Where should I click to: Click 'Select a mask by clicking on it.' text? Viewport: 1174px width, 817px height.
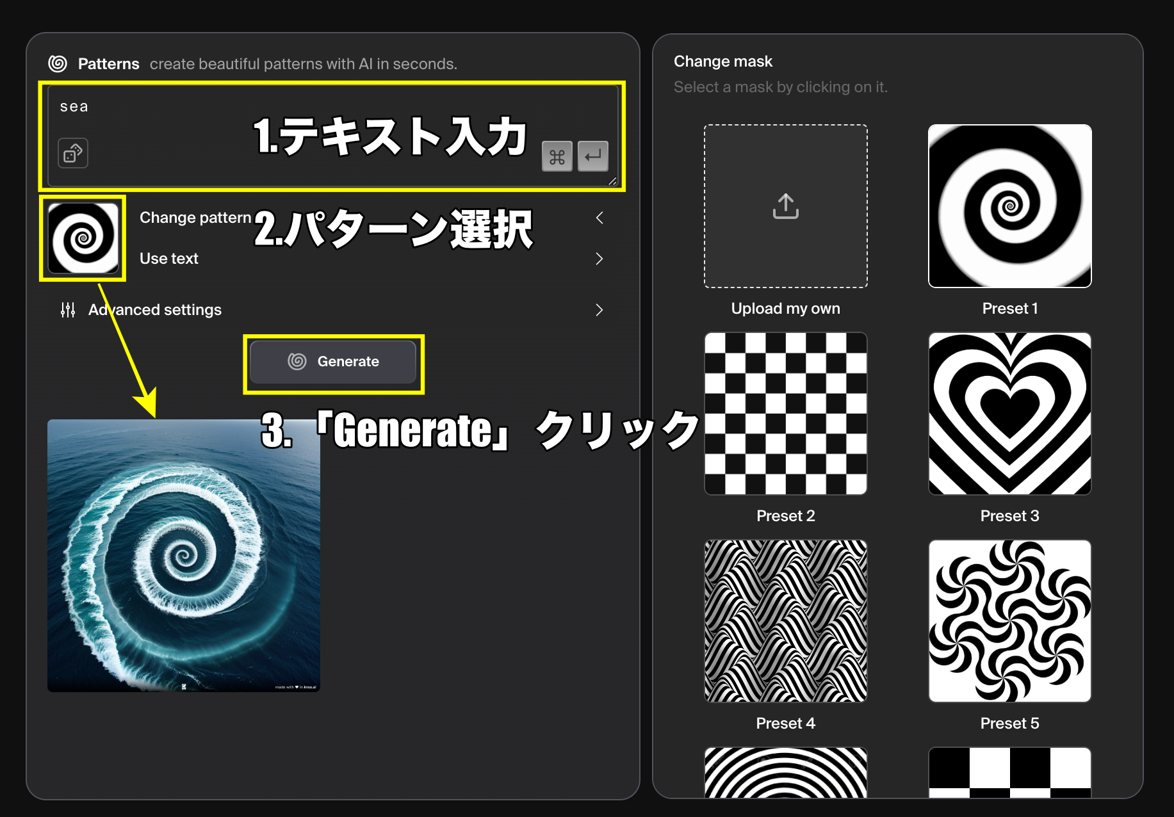click(x=781, y=87)
